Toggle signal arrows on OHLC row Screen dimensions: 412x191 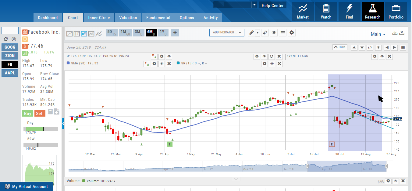pyautogui.click(x=154, y=56)
